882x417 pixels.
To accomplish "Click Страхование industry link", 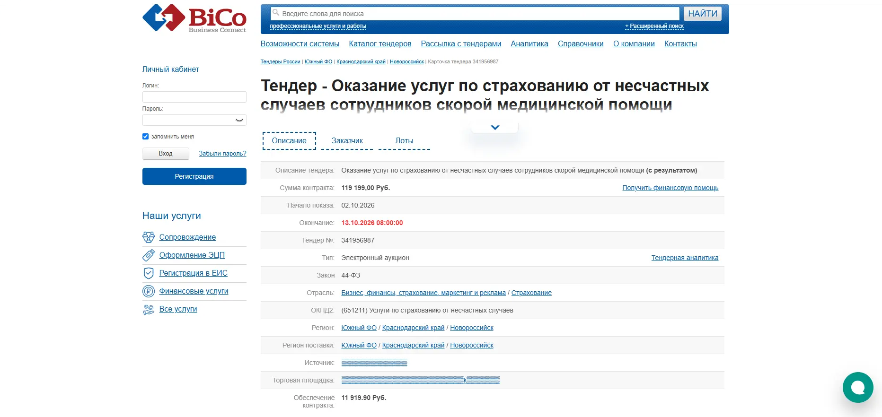I will [531, 293].
